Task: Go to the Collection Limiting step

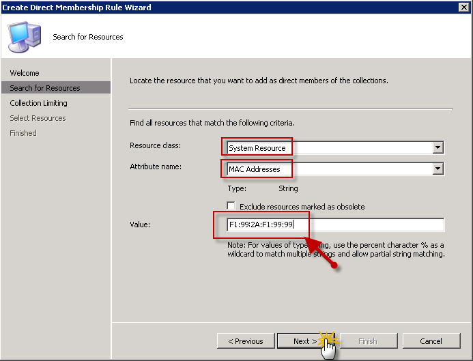Action: pos(38,103)
